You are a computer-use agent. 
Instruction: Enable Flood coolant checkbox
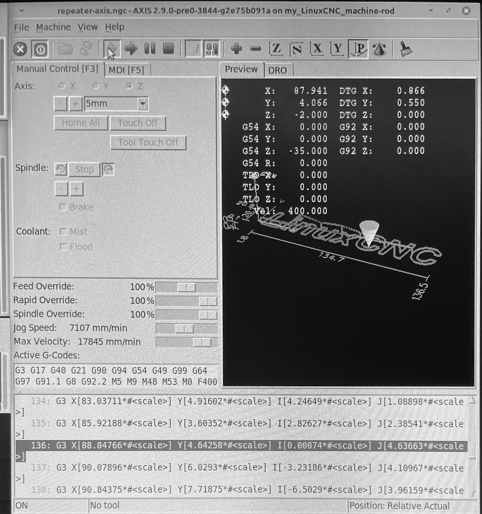[63, 247]
